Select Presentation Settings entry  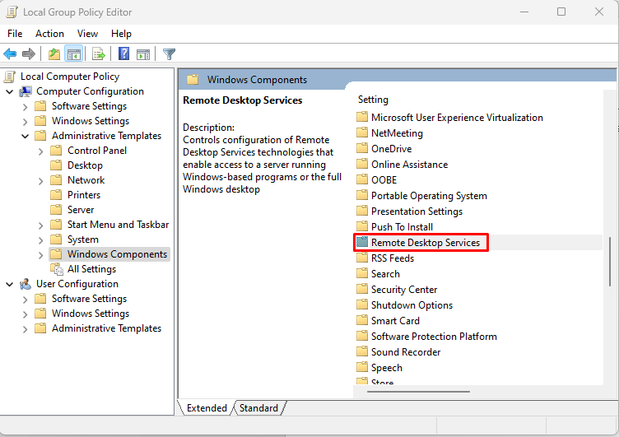(417, 212)
